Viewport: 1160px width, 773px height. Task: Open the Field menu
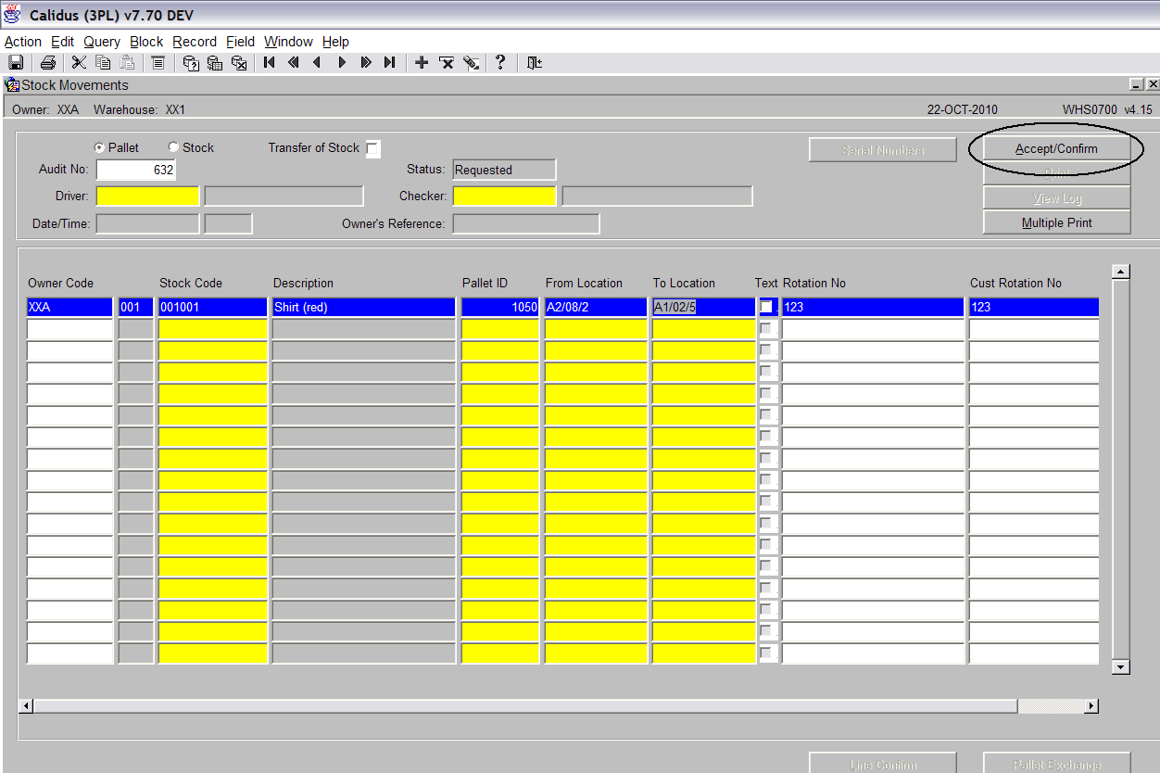pos(240,42)
